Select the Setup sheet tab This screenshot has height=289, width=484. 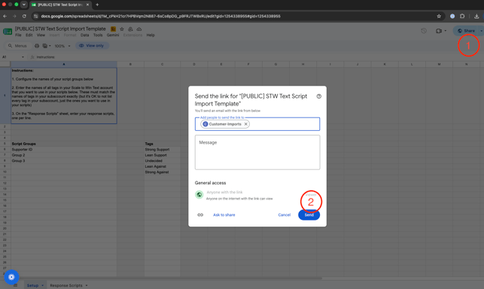coord(32,285)
